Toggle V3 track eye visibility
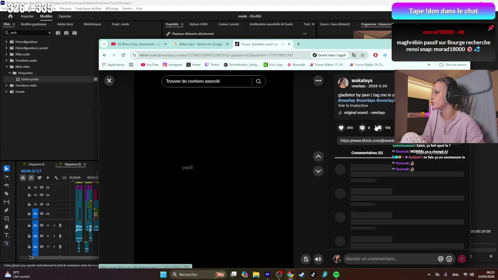The width and height of the screenshot is (498, 280). point(47,195)
